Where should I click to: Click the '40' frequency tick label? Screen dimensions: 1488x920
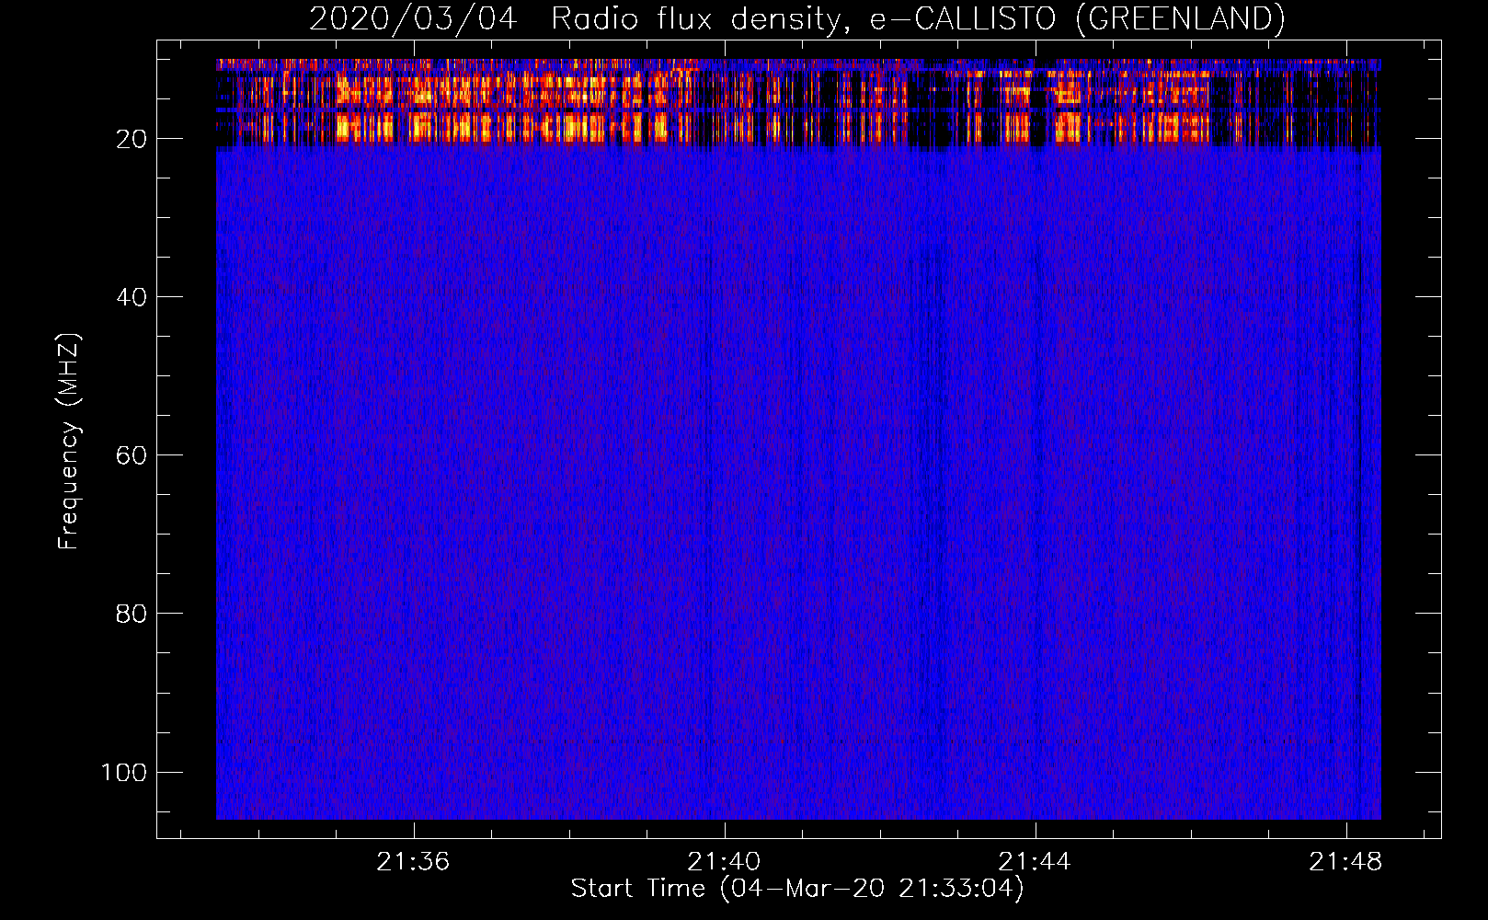[132, 297]
